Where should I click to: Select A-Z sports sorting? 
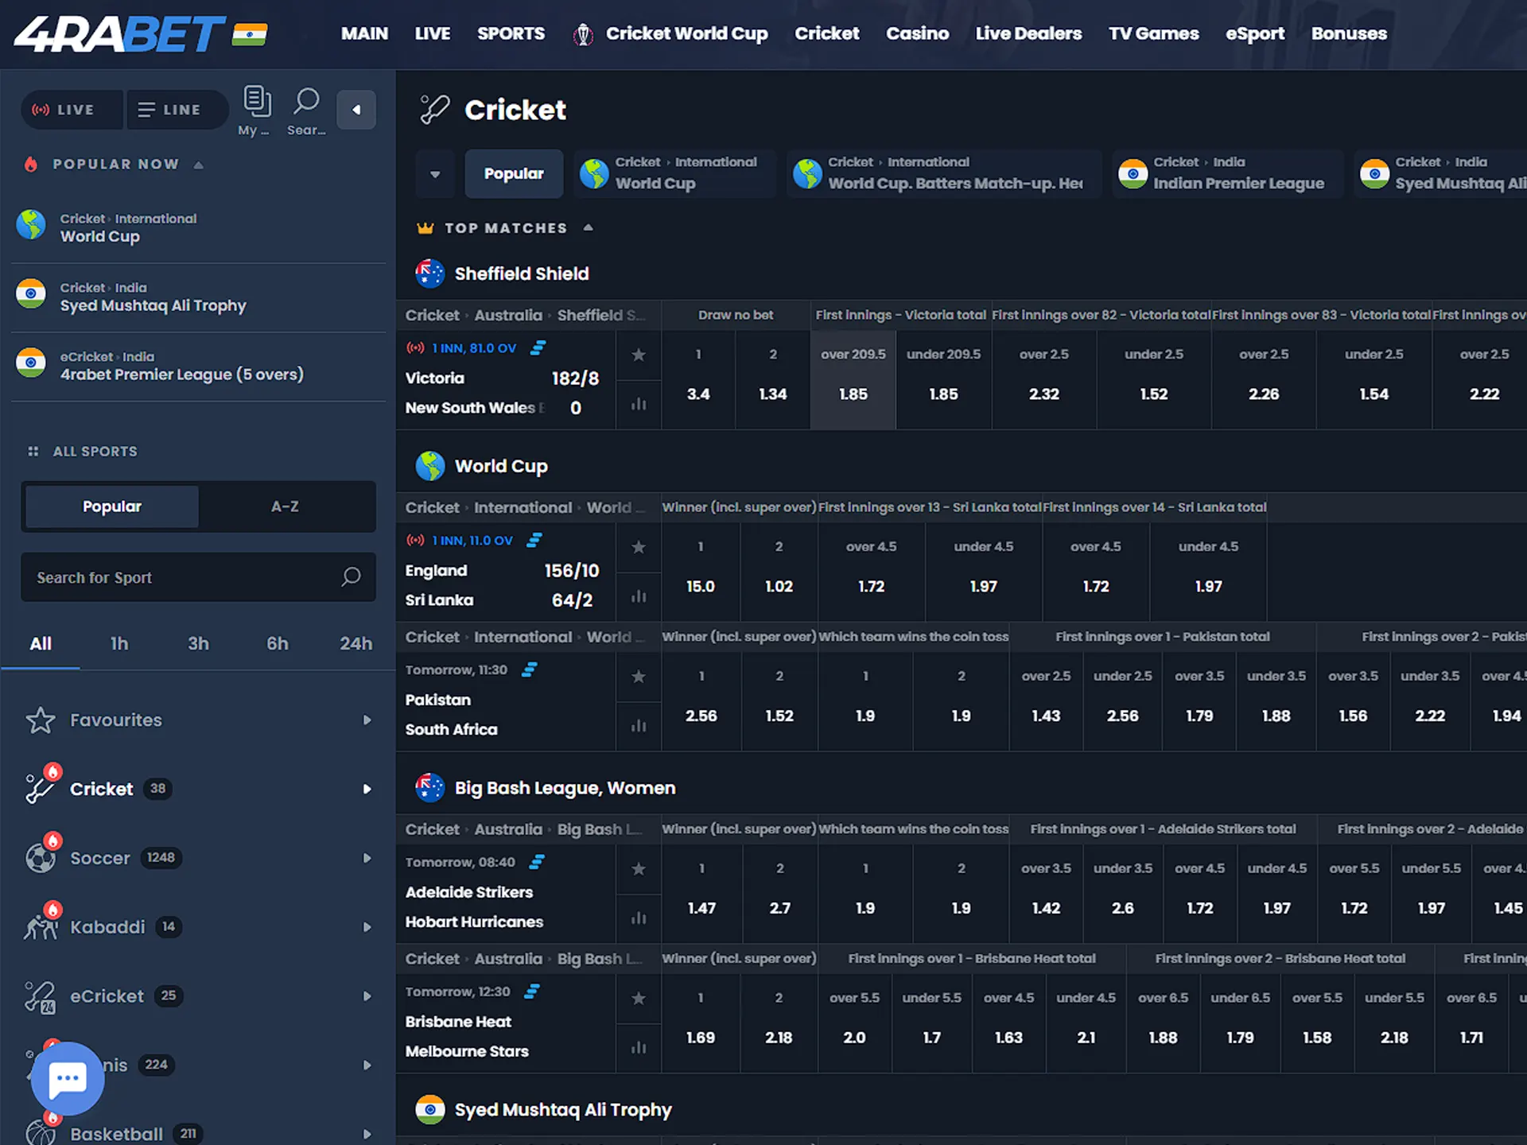click(285, 507)
